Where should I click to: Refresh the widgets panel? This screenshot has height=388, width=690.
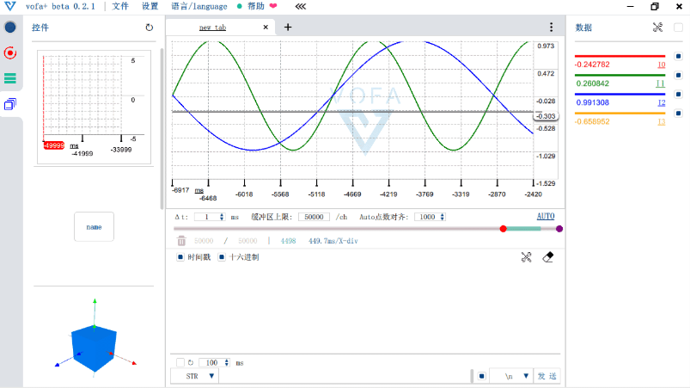(x=150, y=28)
